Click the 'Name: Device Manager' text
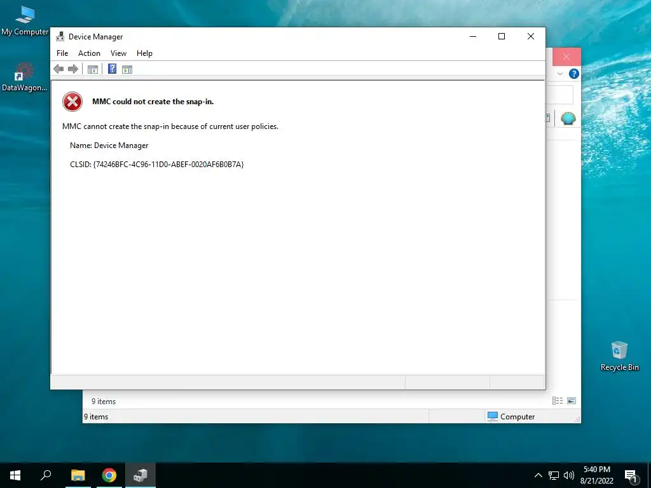Screen dimensions: 651x488 click(x=109, y=146)
